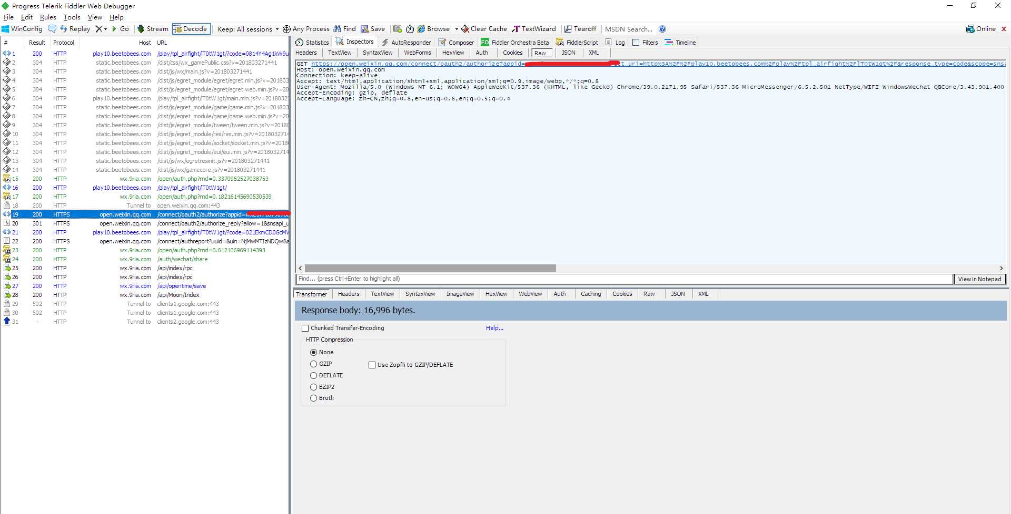Enable Use Zopfli to GZIP/DEFLATE

click(372, 365)
